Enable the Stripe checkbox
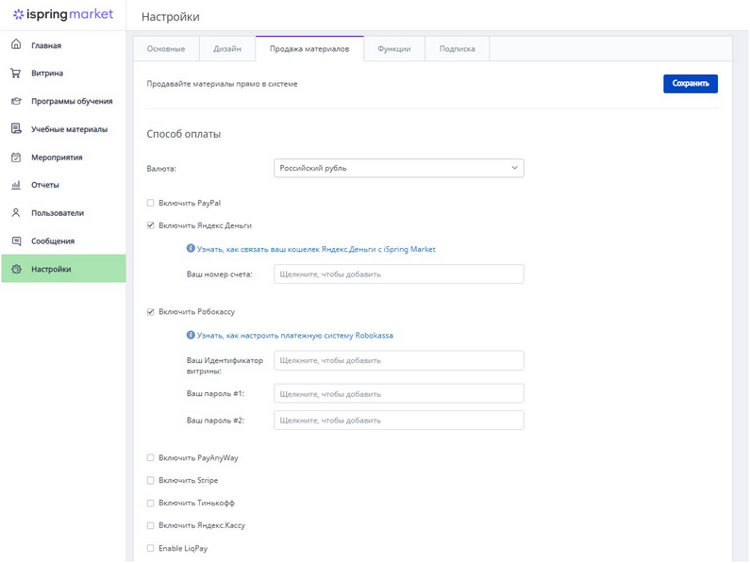This screenshot has height=563, width=750. 151,481
